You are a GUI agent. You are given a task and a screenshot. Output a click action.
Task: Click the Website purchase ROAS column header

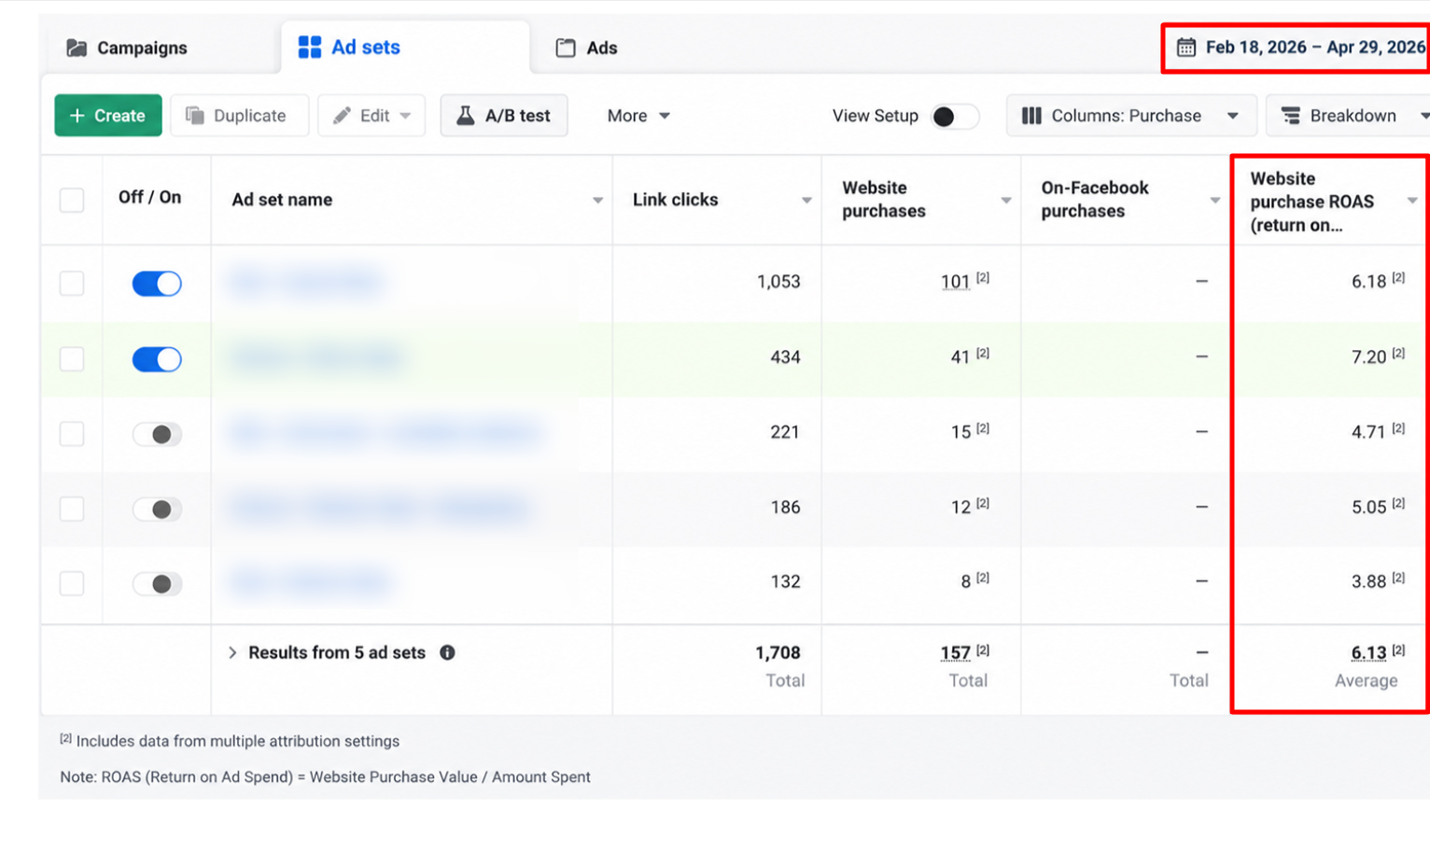1312,202
